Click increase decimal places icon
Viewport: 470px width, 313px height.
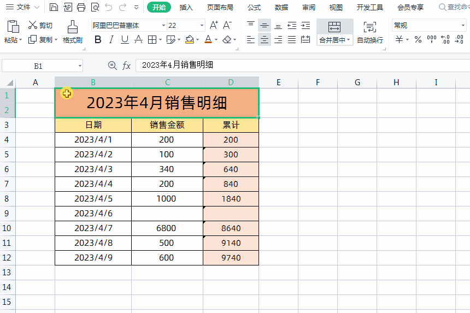click(x=445, y=39)
